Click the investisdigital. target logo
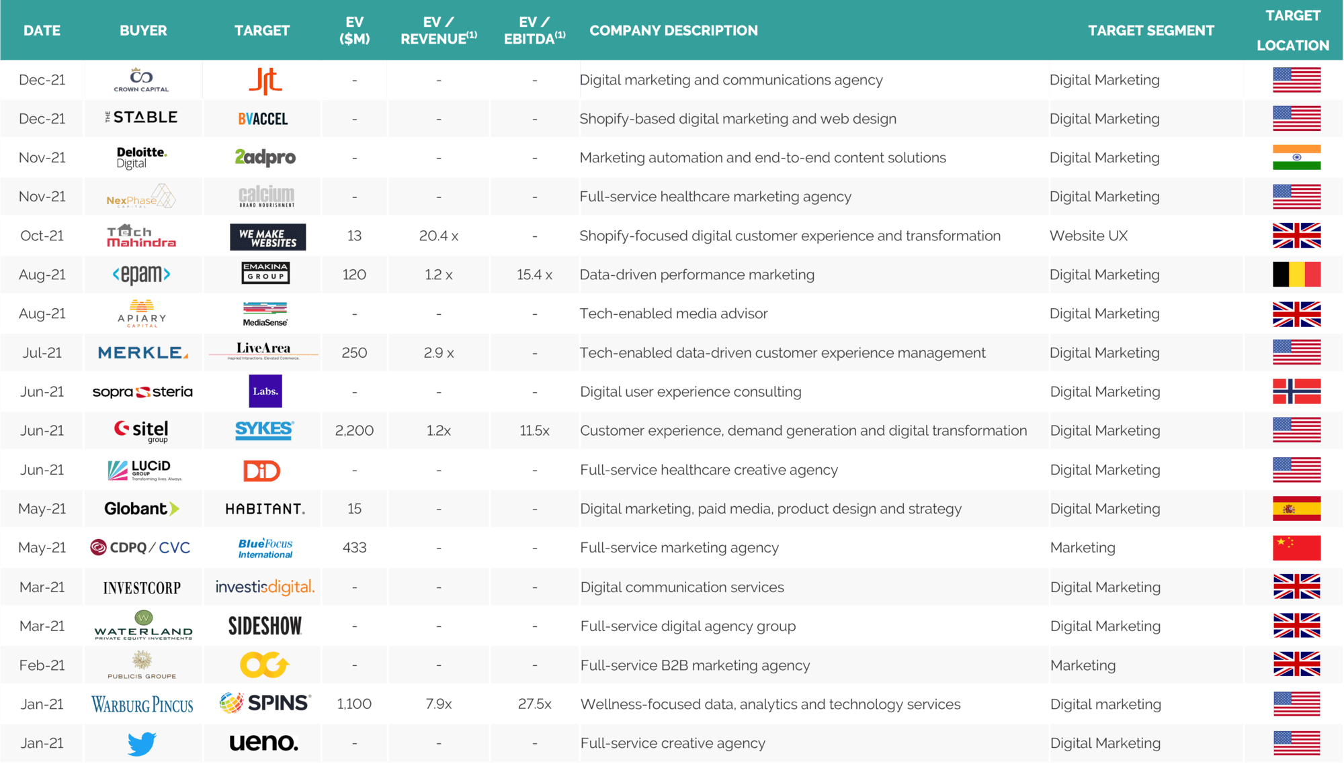 pos(265,587)
